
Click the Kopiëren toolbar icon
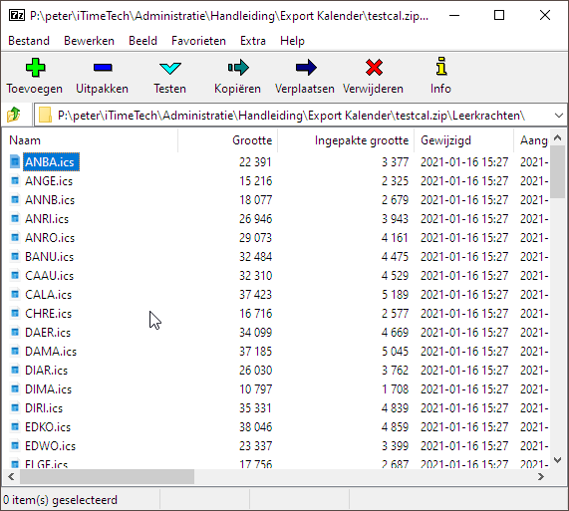(238, 68)
